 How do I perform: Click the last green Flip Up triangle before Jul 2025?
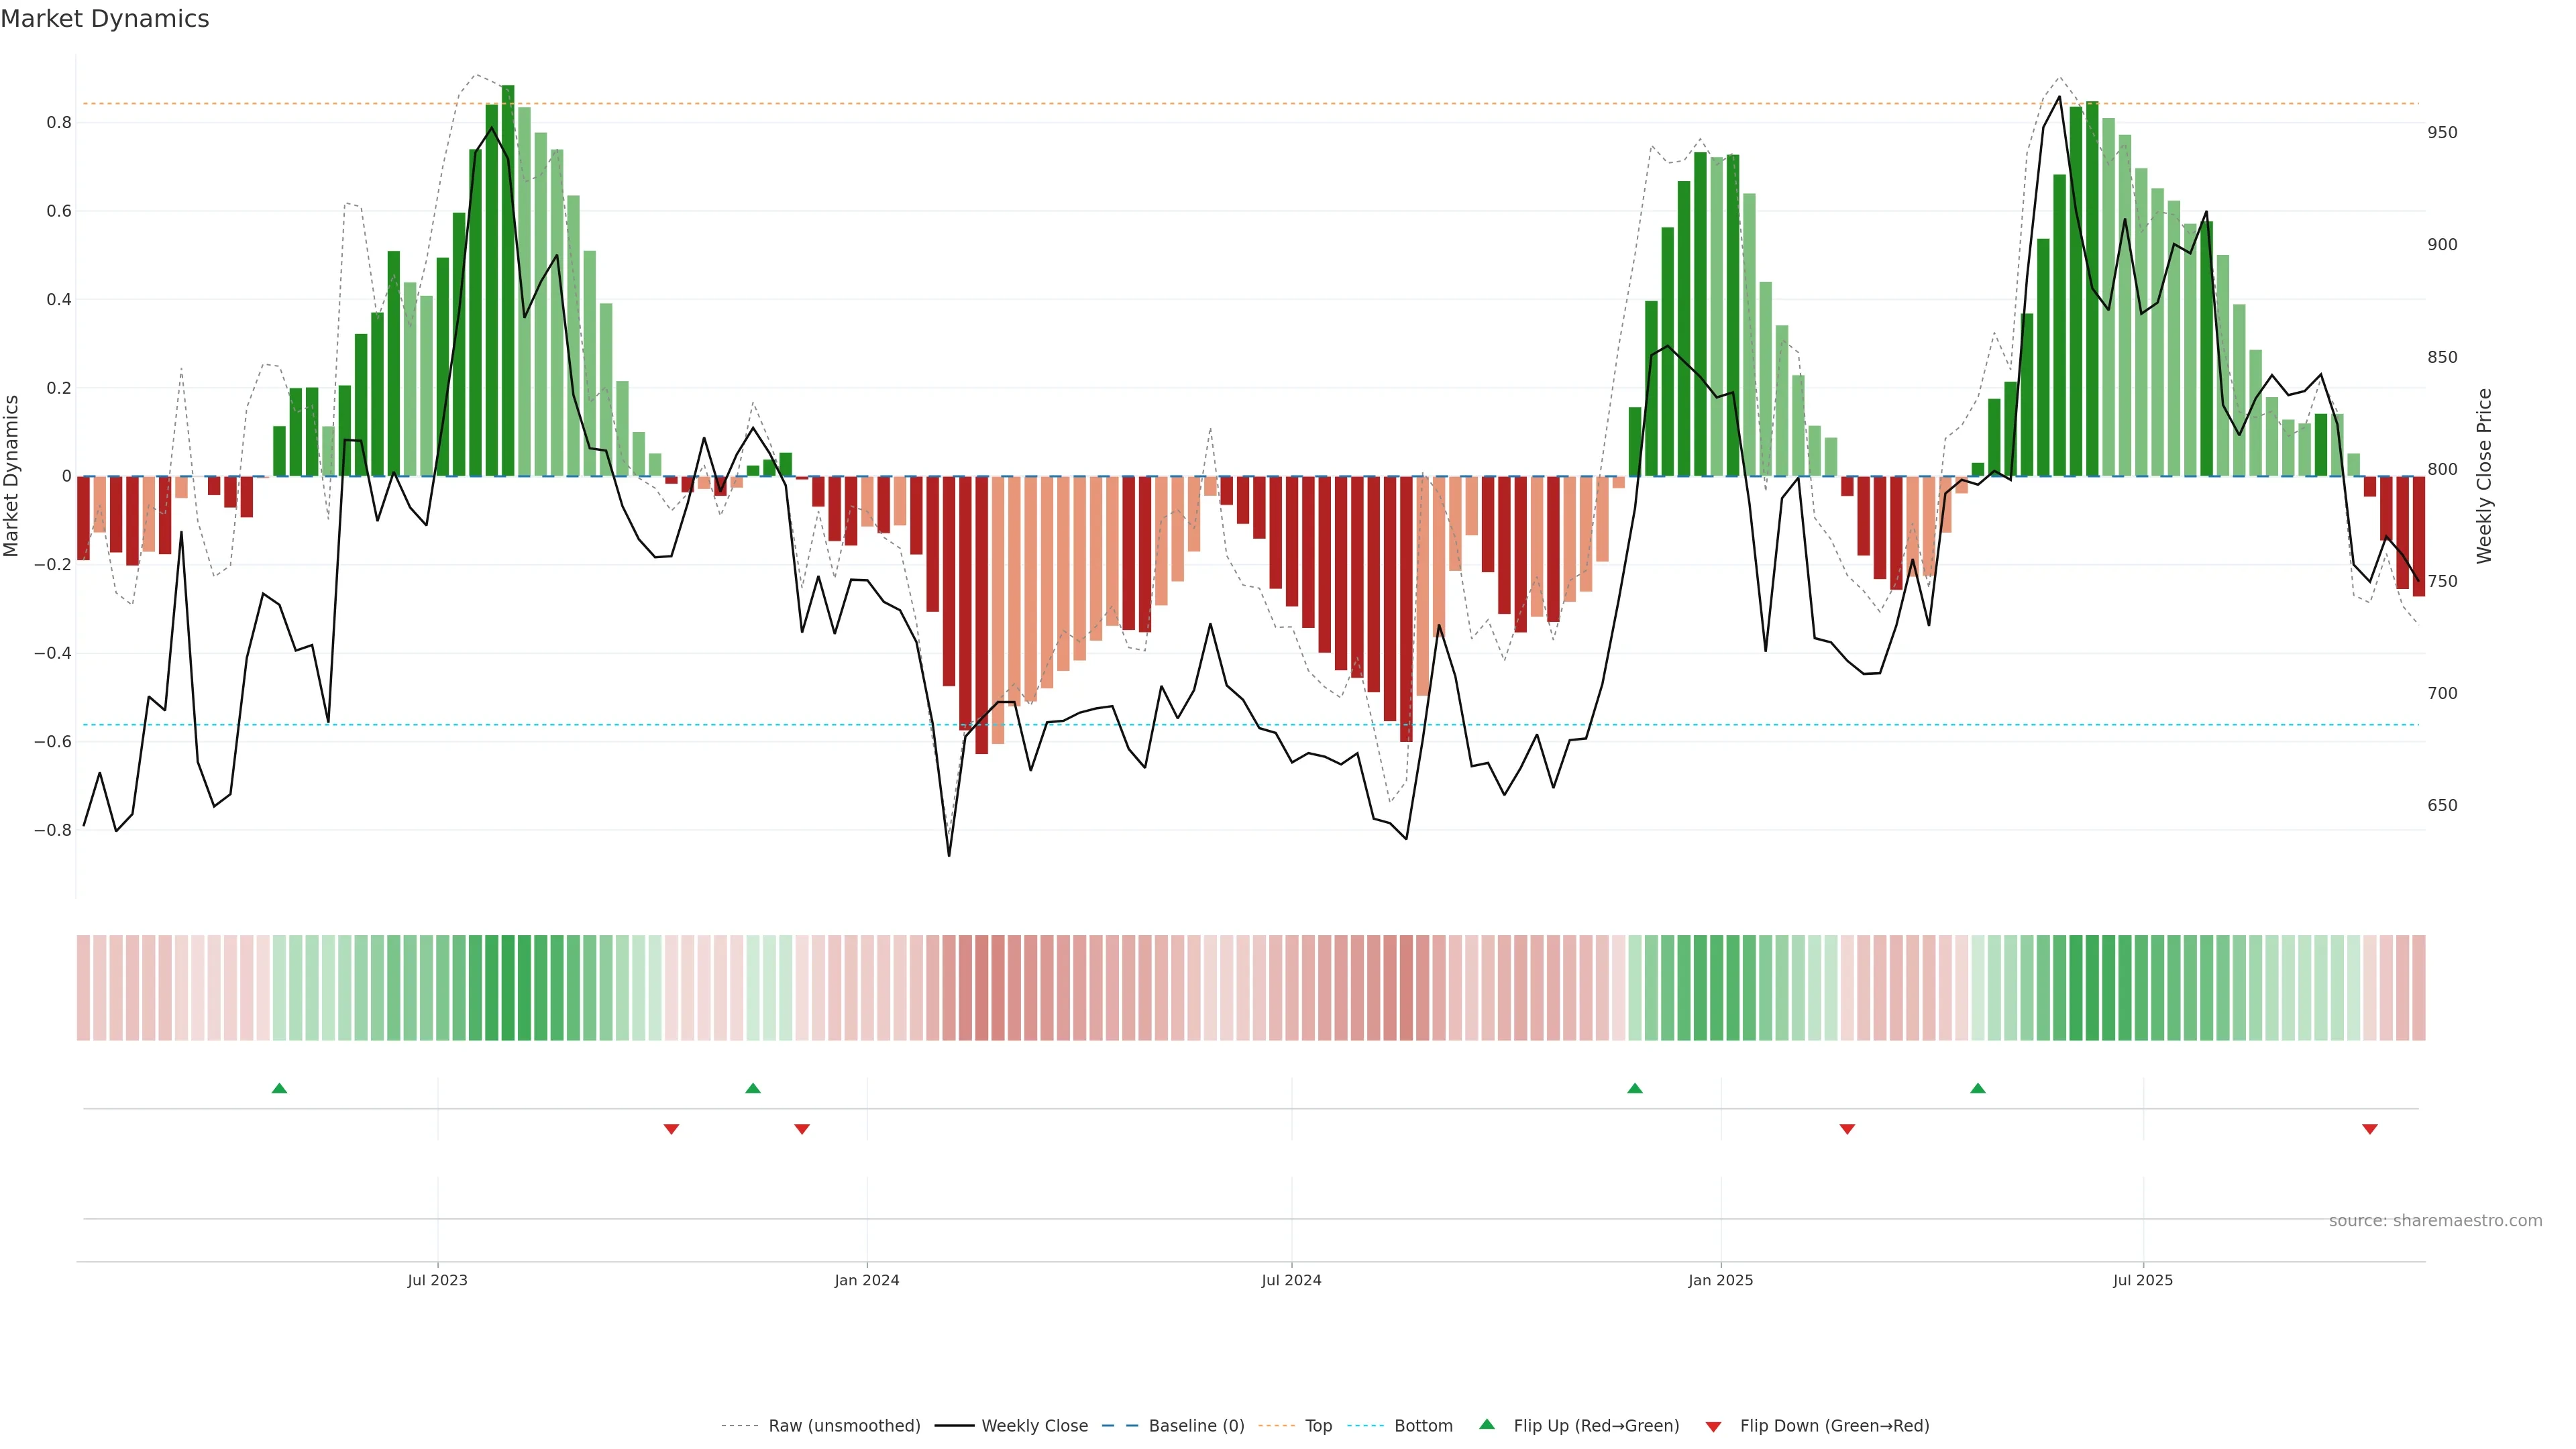click(x=1977, y=1088)
